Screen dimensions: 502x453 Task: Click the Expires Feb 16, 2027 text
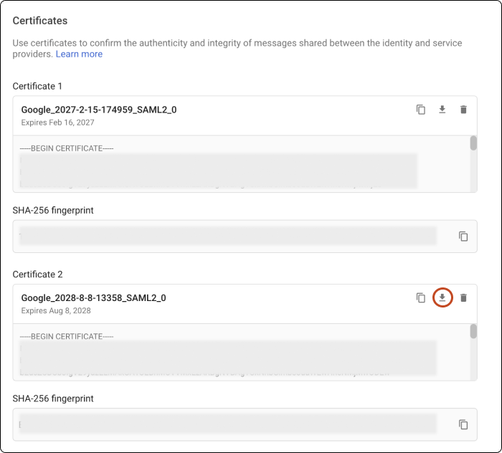tap(57, 123)
